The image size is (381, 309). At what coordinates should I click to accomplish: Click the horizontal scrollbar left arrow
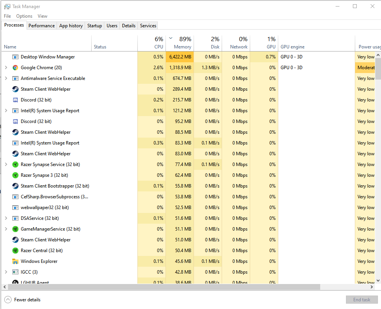pyautogui.click(x=5, y=287)
